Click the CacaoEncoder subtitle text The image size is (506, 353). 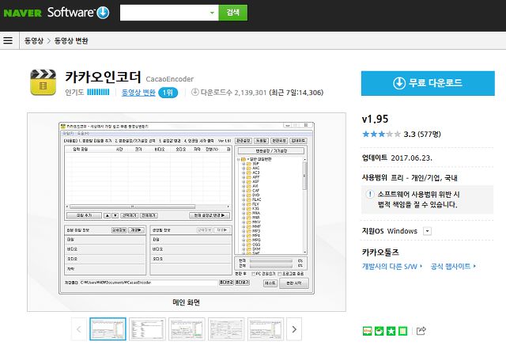tap(170, 79)
